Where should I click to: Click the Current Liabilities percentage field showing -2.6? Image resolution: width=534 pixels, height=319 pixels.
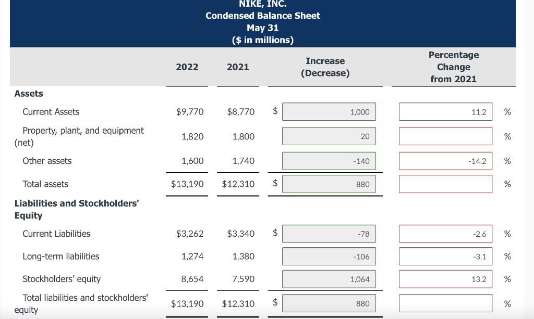(445, 234)
